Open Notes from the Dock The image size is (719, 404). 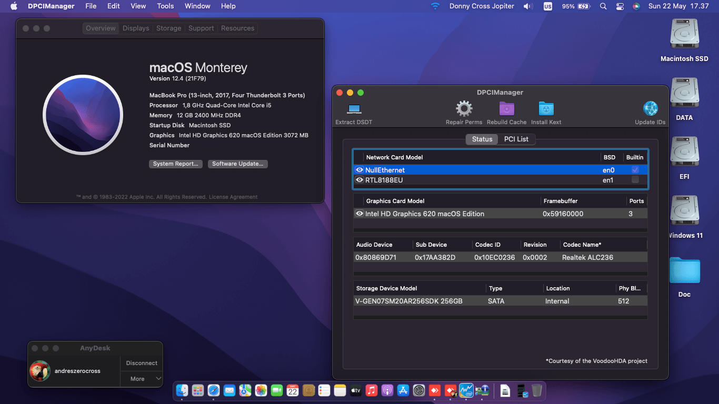(x=340, y=390)
